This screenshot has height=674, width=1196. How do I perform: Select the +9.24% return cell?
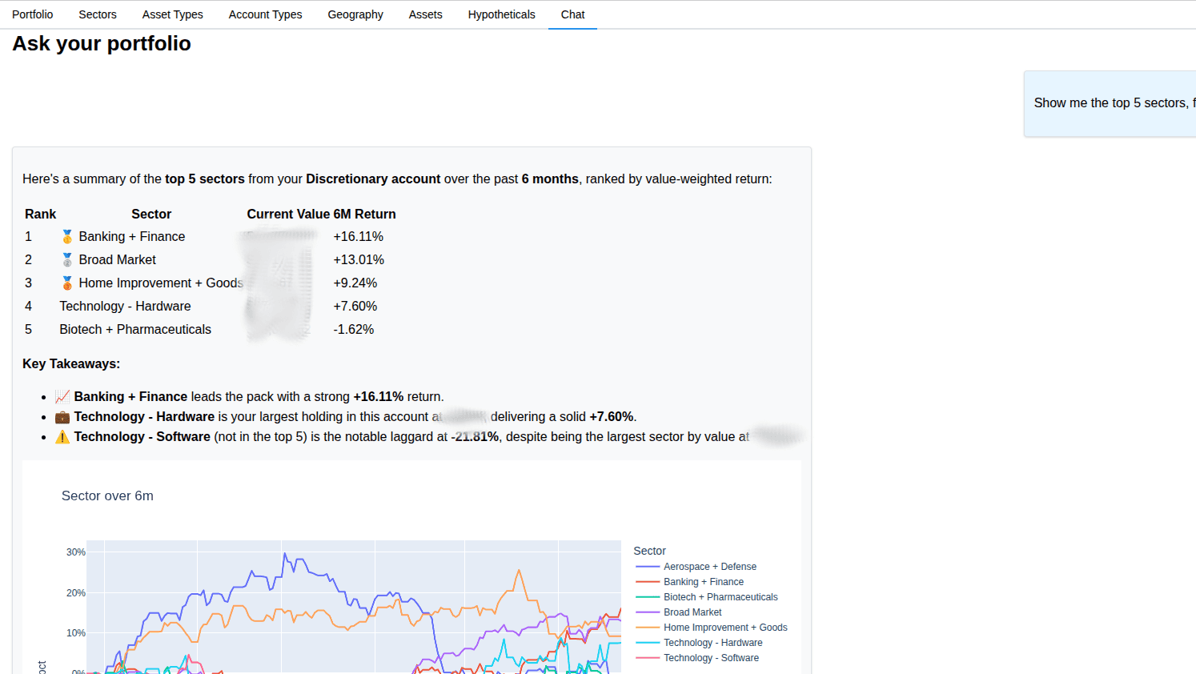tap(355, 283)
